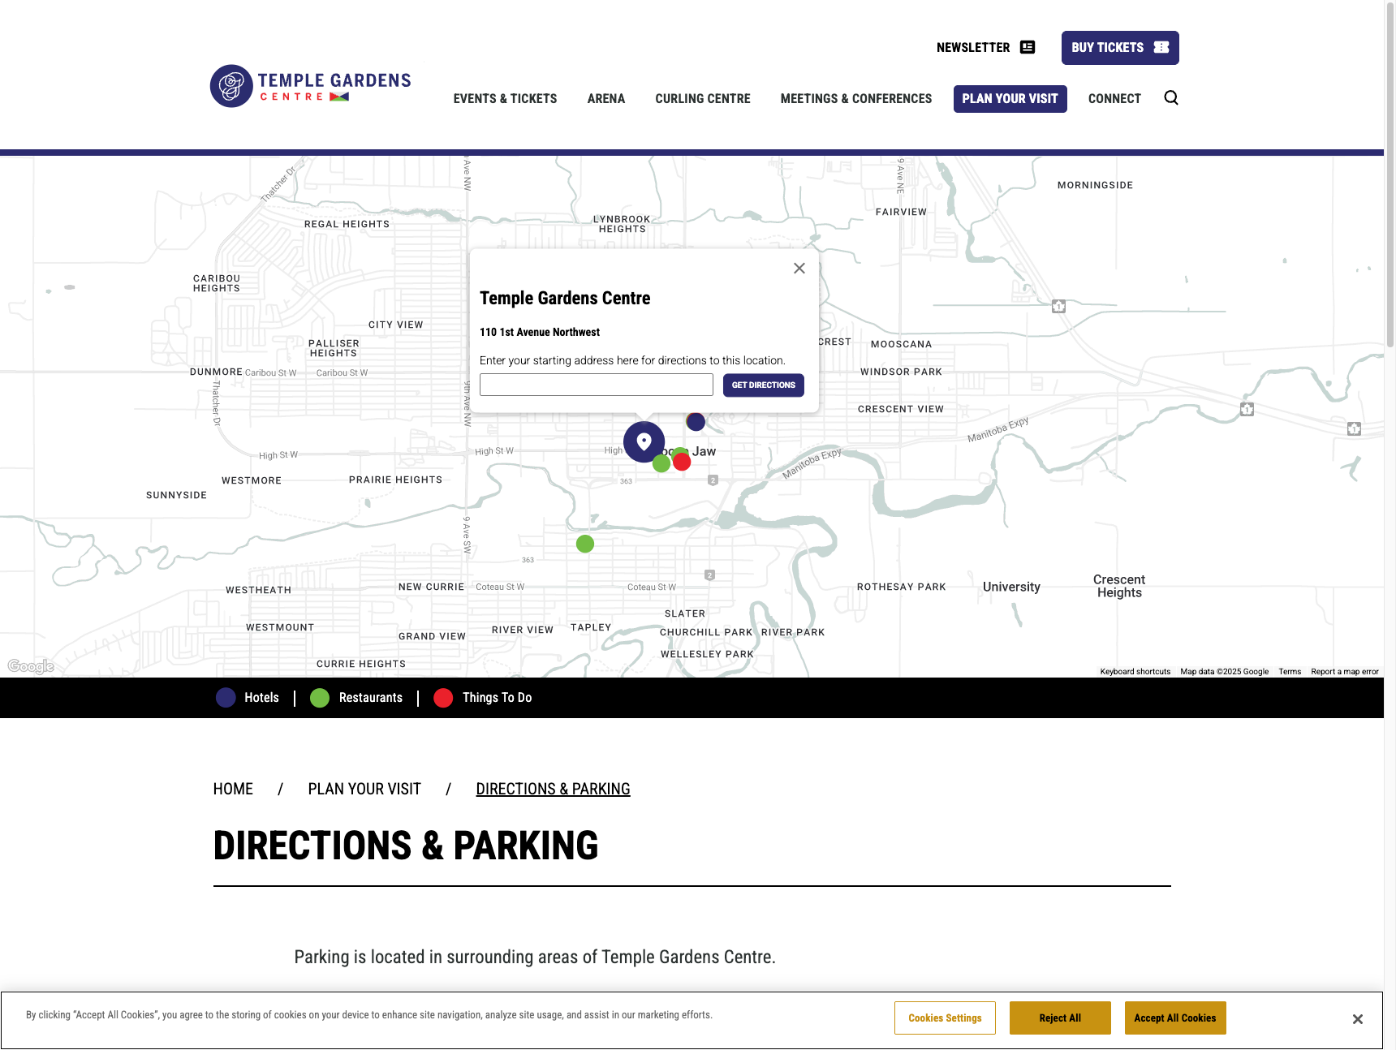Click Report a map error

tap(1345, 672)
